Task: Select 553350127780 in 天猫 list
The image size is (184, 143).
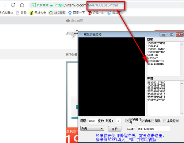Action: tap(156, 83)
